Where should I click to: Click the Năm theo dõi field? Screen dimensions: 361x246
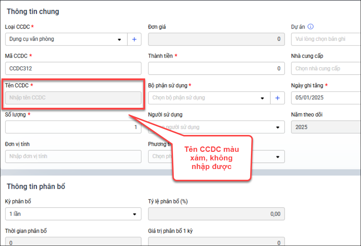click(x=326, y=127)
